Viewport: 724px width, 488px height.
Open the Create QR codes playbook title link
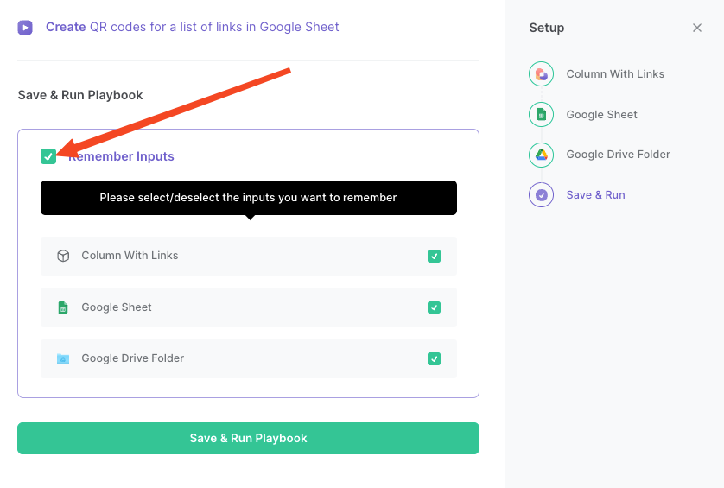click(192, 27)
